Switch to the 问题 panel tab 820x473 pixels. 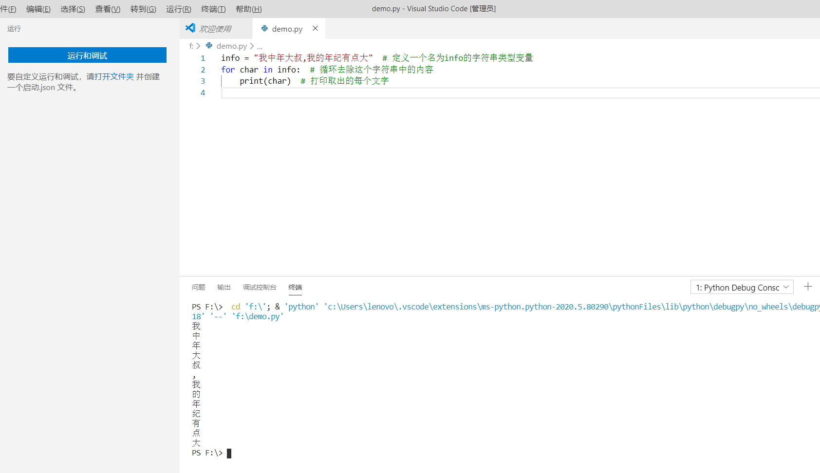[199, 287]
